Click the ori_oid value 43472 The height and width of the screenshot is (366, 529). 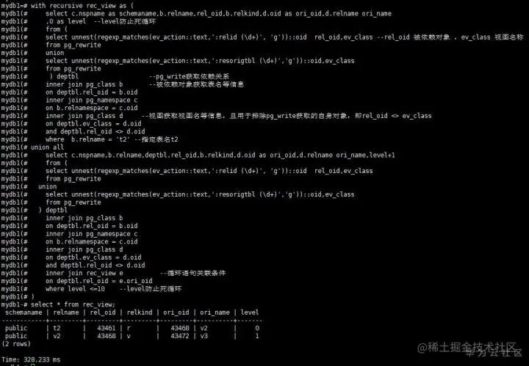click(180, 336)
